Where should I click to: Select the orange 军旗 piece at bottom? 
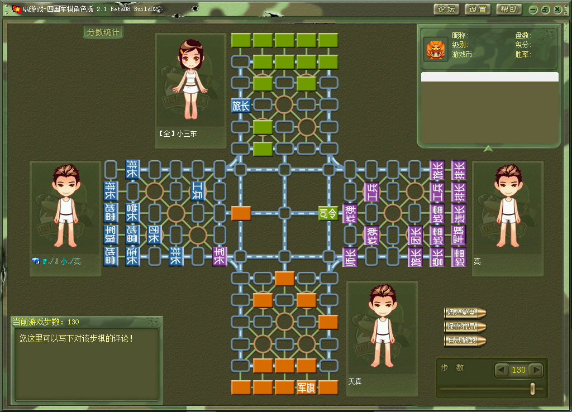coord(307,387)
